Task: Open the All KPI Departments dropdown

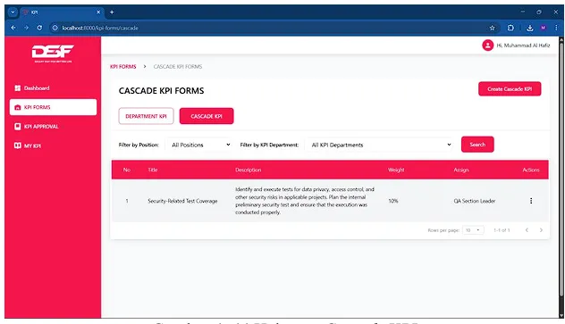Action: point(379,145)
